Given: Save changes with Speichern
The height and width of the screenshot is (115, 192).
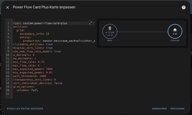Looking at the screenshot, I should tap(177, 109).
